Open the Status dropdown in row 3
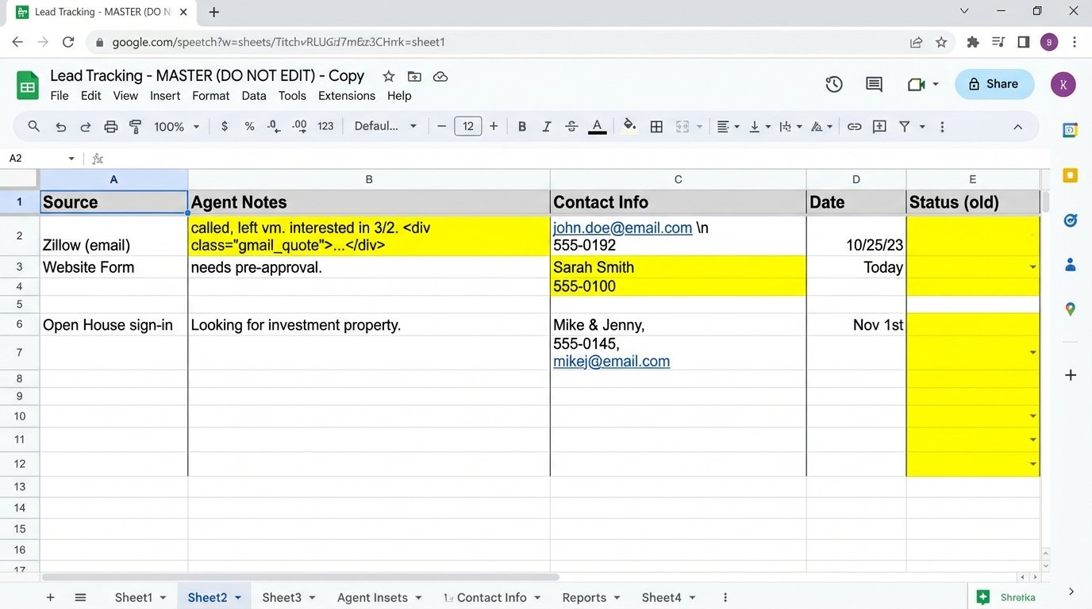This screenshot has width=1092, height=609. click(x=1032, y=267)
